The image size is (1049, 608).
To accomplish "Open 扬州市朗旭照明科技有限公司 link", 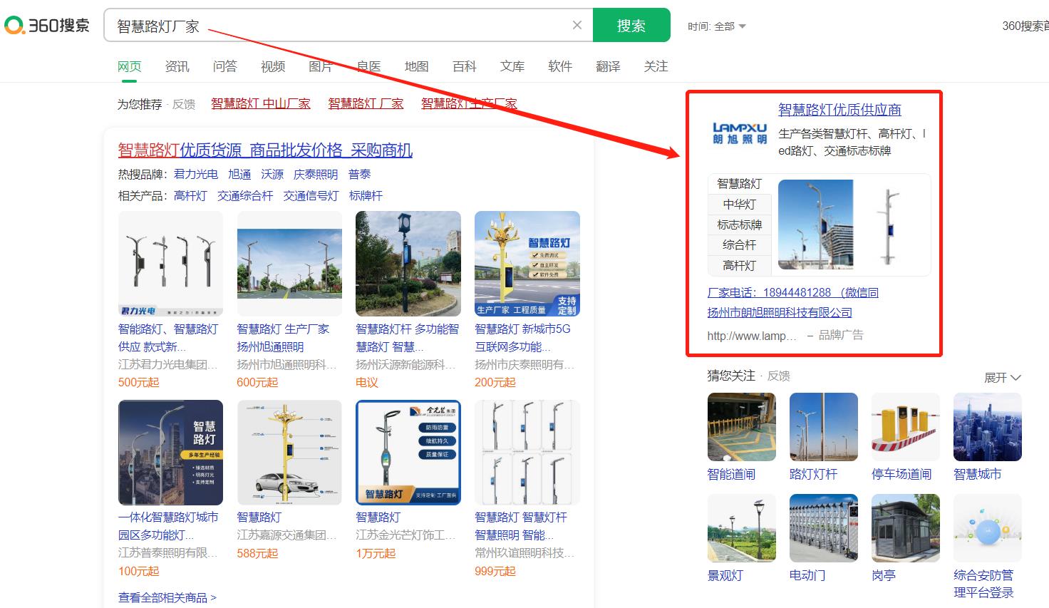I will [x=780, y=312].
